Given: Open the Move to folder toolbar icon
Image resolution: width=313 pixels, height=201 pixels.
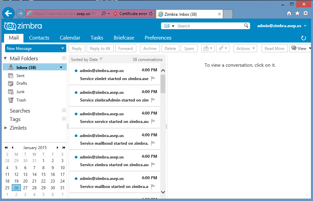Looking at the screenshot, I should tap(208, 48).
